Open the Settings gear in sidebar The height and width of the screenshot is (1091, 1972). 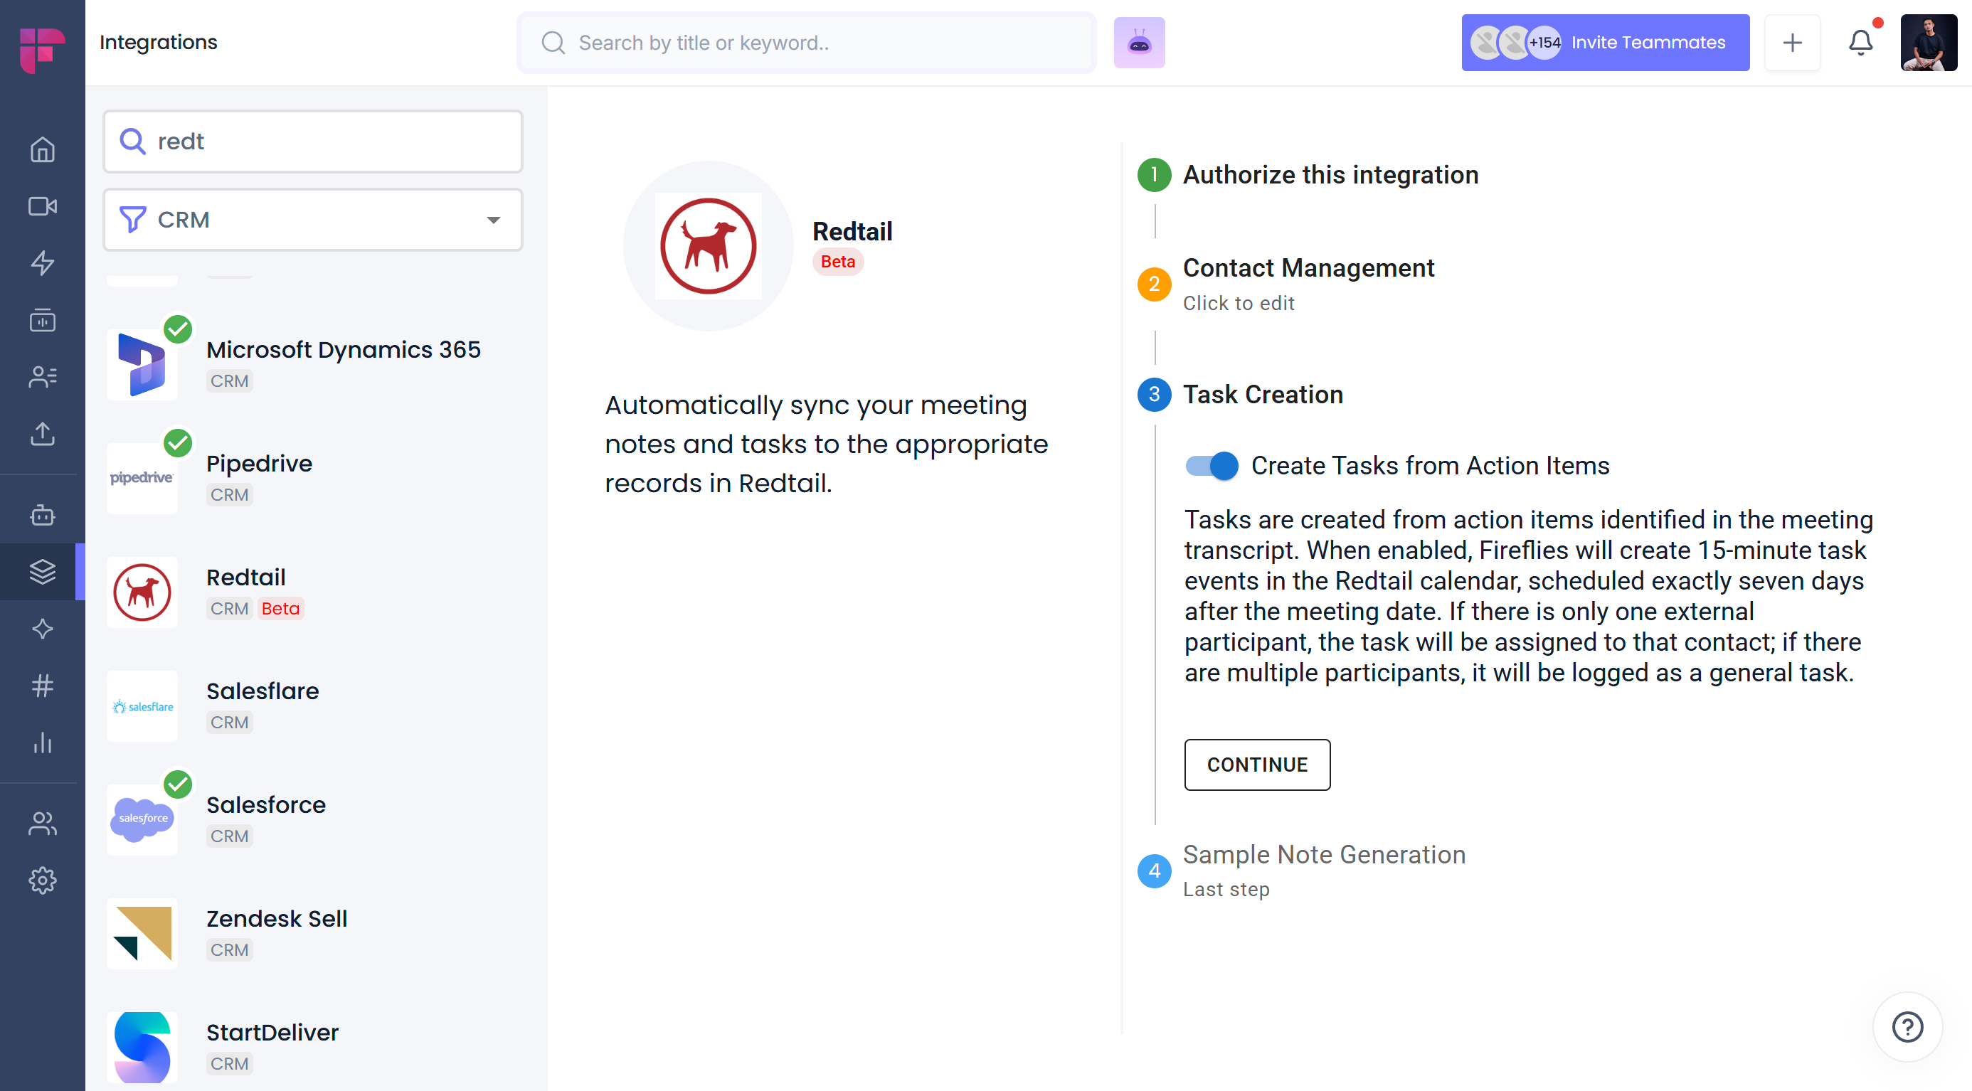tap(42, 880)
